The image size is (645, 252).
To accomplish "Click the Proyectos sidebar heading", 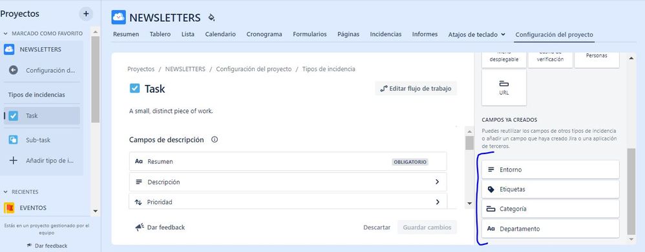I will click(20, 14).
